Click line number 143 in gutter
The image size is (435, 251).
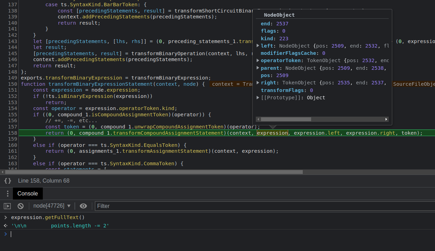pyautogui.click(x=13, y=41)
